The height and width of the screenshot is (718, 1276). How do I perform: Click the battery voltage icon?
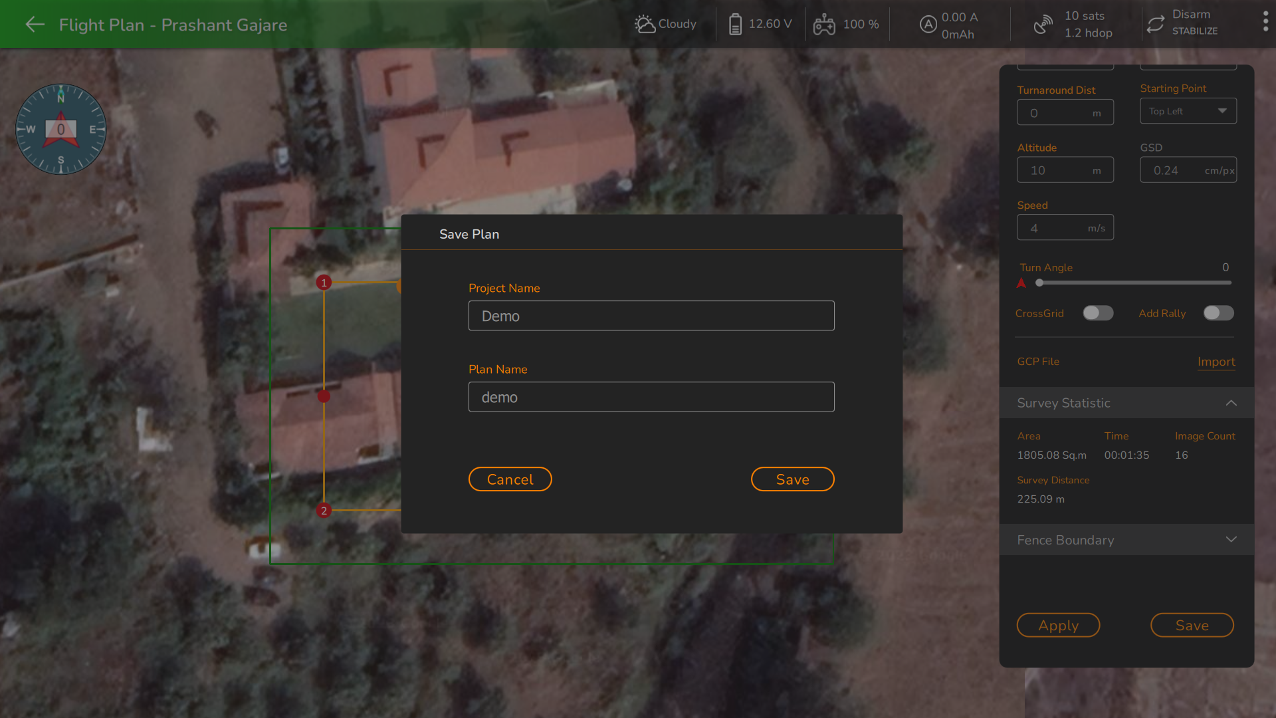[735, 25]
